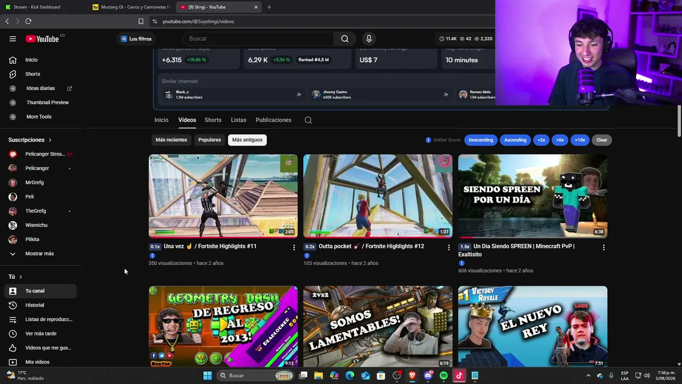Image resolution: width=682 pixels, height=384 pixels.
Task: Sort outlier score Ascending
Action: click(x=515, y=140)
